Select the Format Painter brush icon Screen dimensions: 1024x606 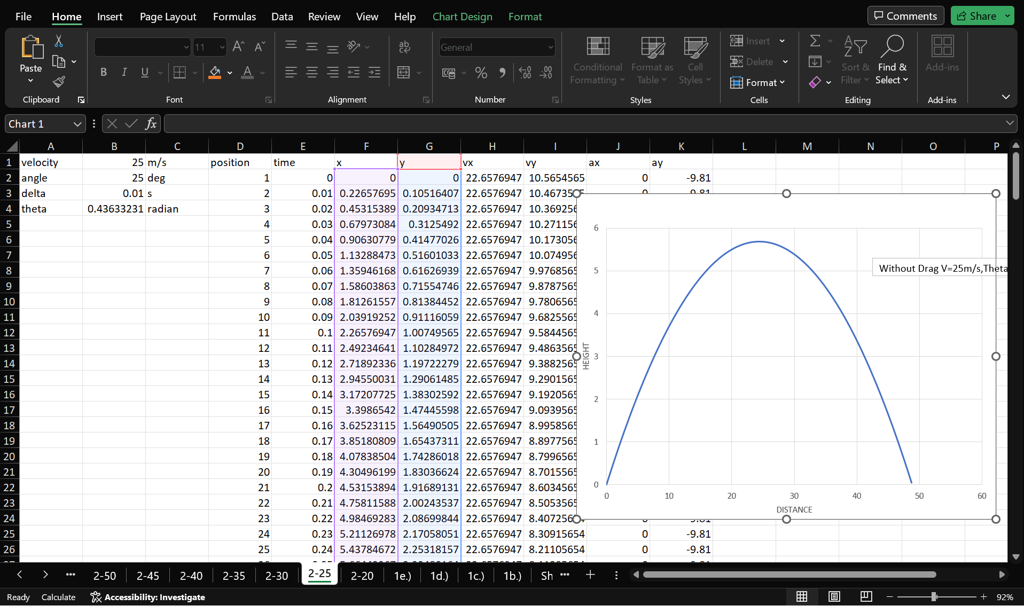(x=59, y=82)
